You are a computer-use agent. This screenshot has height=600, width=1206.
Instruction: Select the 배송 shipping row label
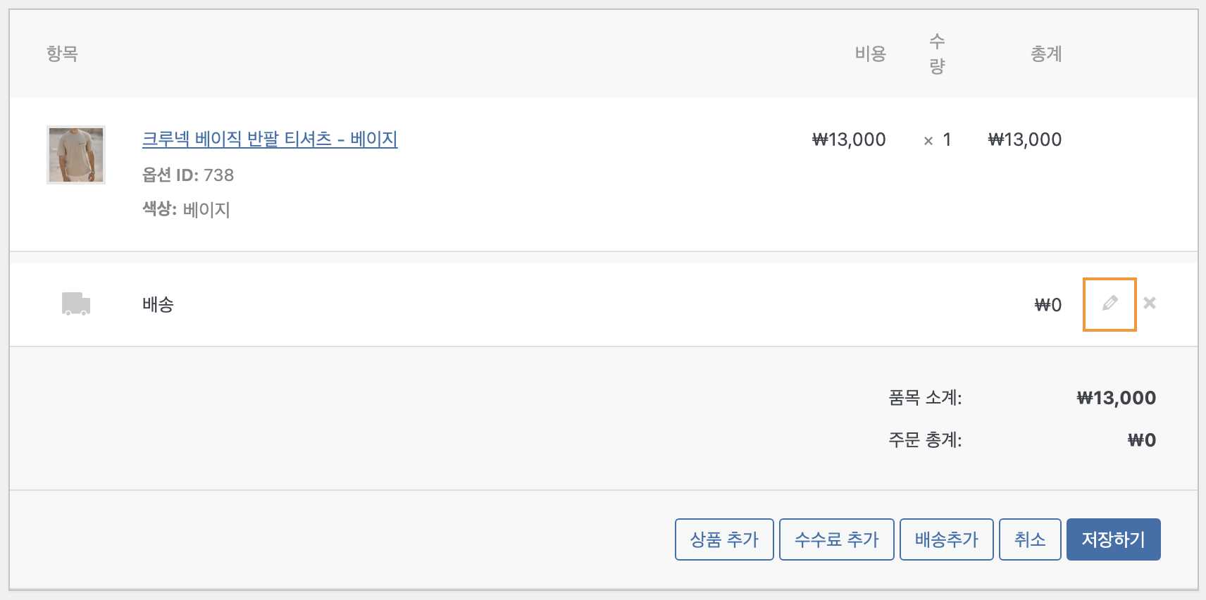[x=158, y=304]
